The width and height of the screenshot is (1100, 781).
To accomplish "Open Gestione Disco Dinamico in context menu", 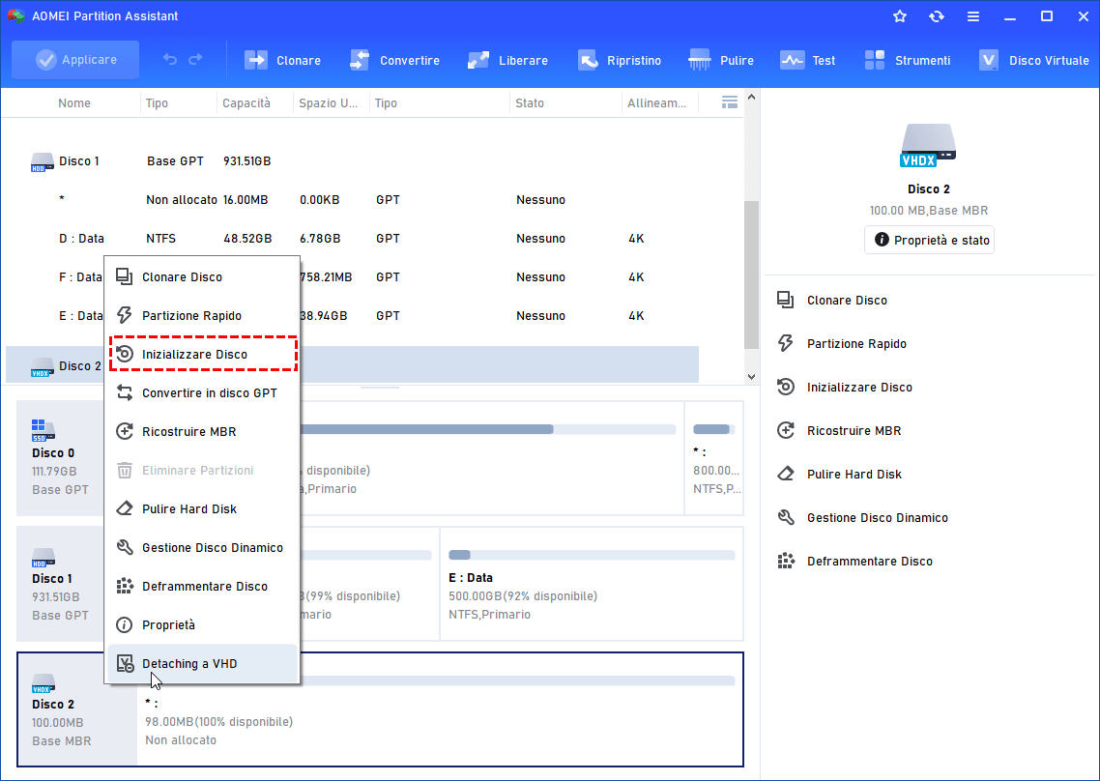I will pyautogui.click(x=202, y=547).
